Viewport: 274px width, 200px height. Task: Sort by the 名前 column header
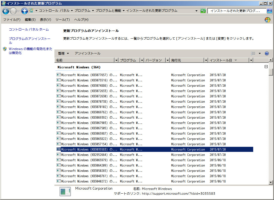[85, 60]
